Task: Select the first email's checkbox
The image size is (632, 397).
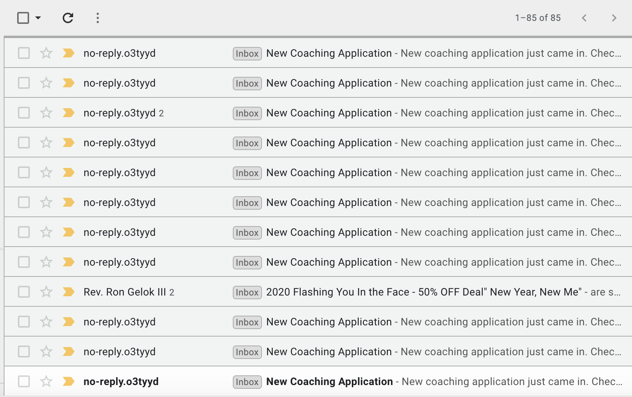Action: pos(24,53)
